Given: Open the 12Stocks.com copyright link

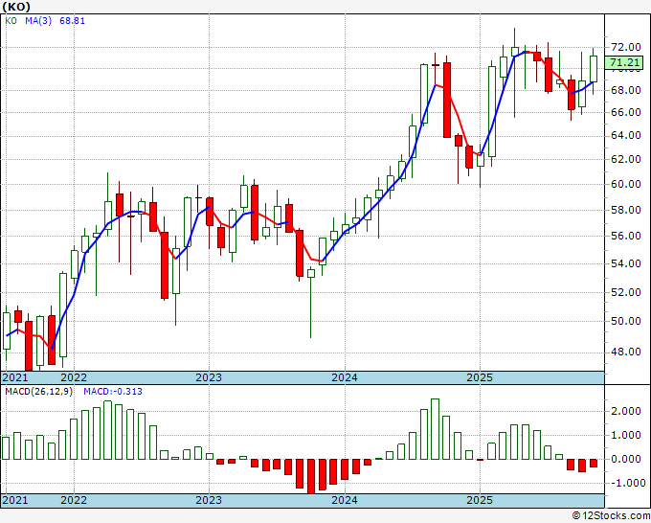Looking at the screenshot, I should [x=611, y=516].
